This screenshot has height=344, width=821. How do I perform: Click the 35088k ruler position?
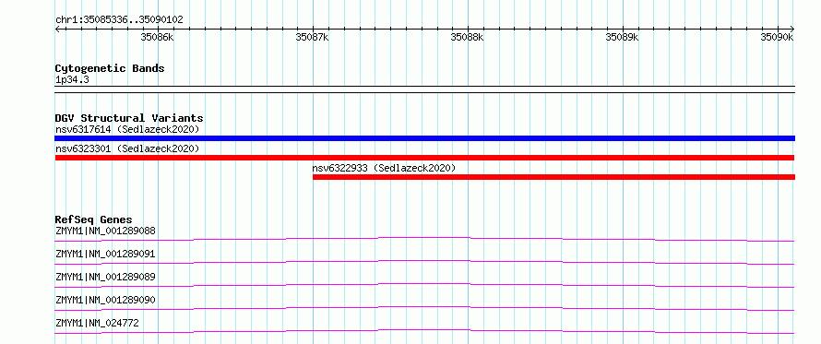468,37
